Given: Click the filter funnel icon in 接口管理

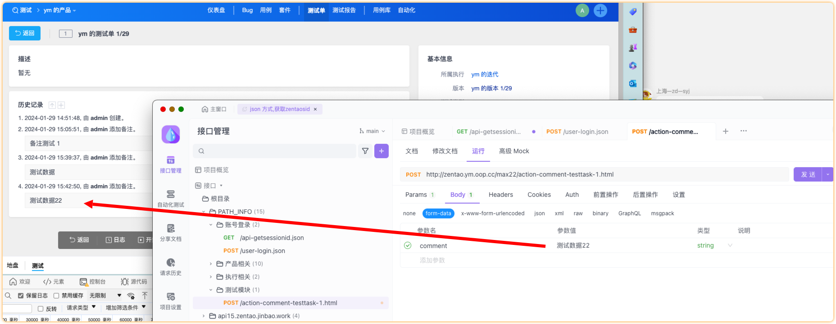Looking at the screenshot, I should click(x=365, y=151).
